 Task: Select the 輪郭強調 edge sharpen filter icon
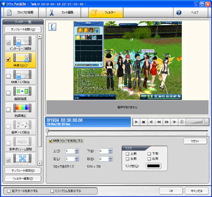[x=22, y=91]
